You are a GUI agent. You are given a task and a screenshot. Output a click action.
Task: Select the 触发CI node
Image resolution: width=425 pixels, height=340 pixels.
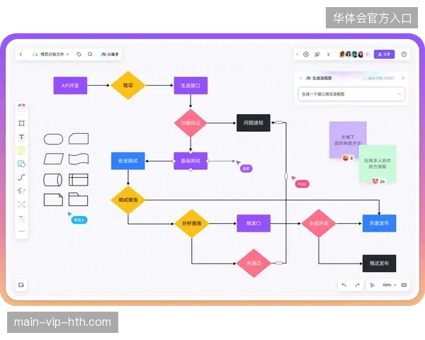point(254,223)
